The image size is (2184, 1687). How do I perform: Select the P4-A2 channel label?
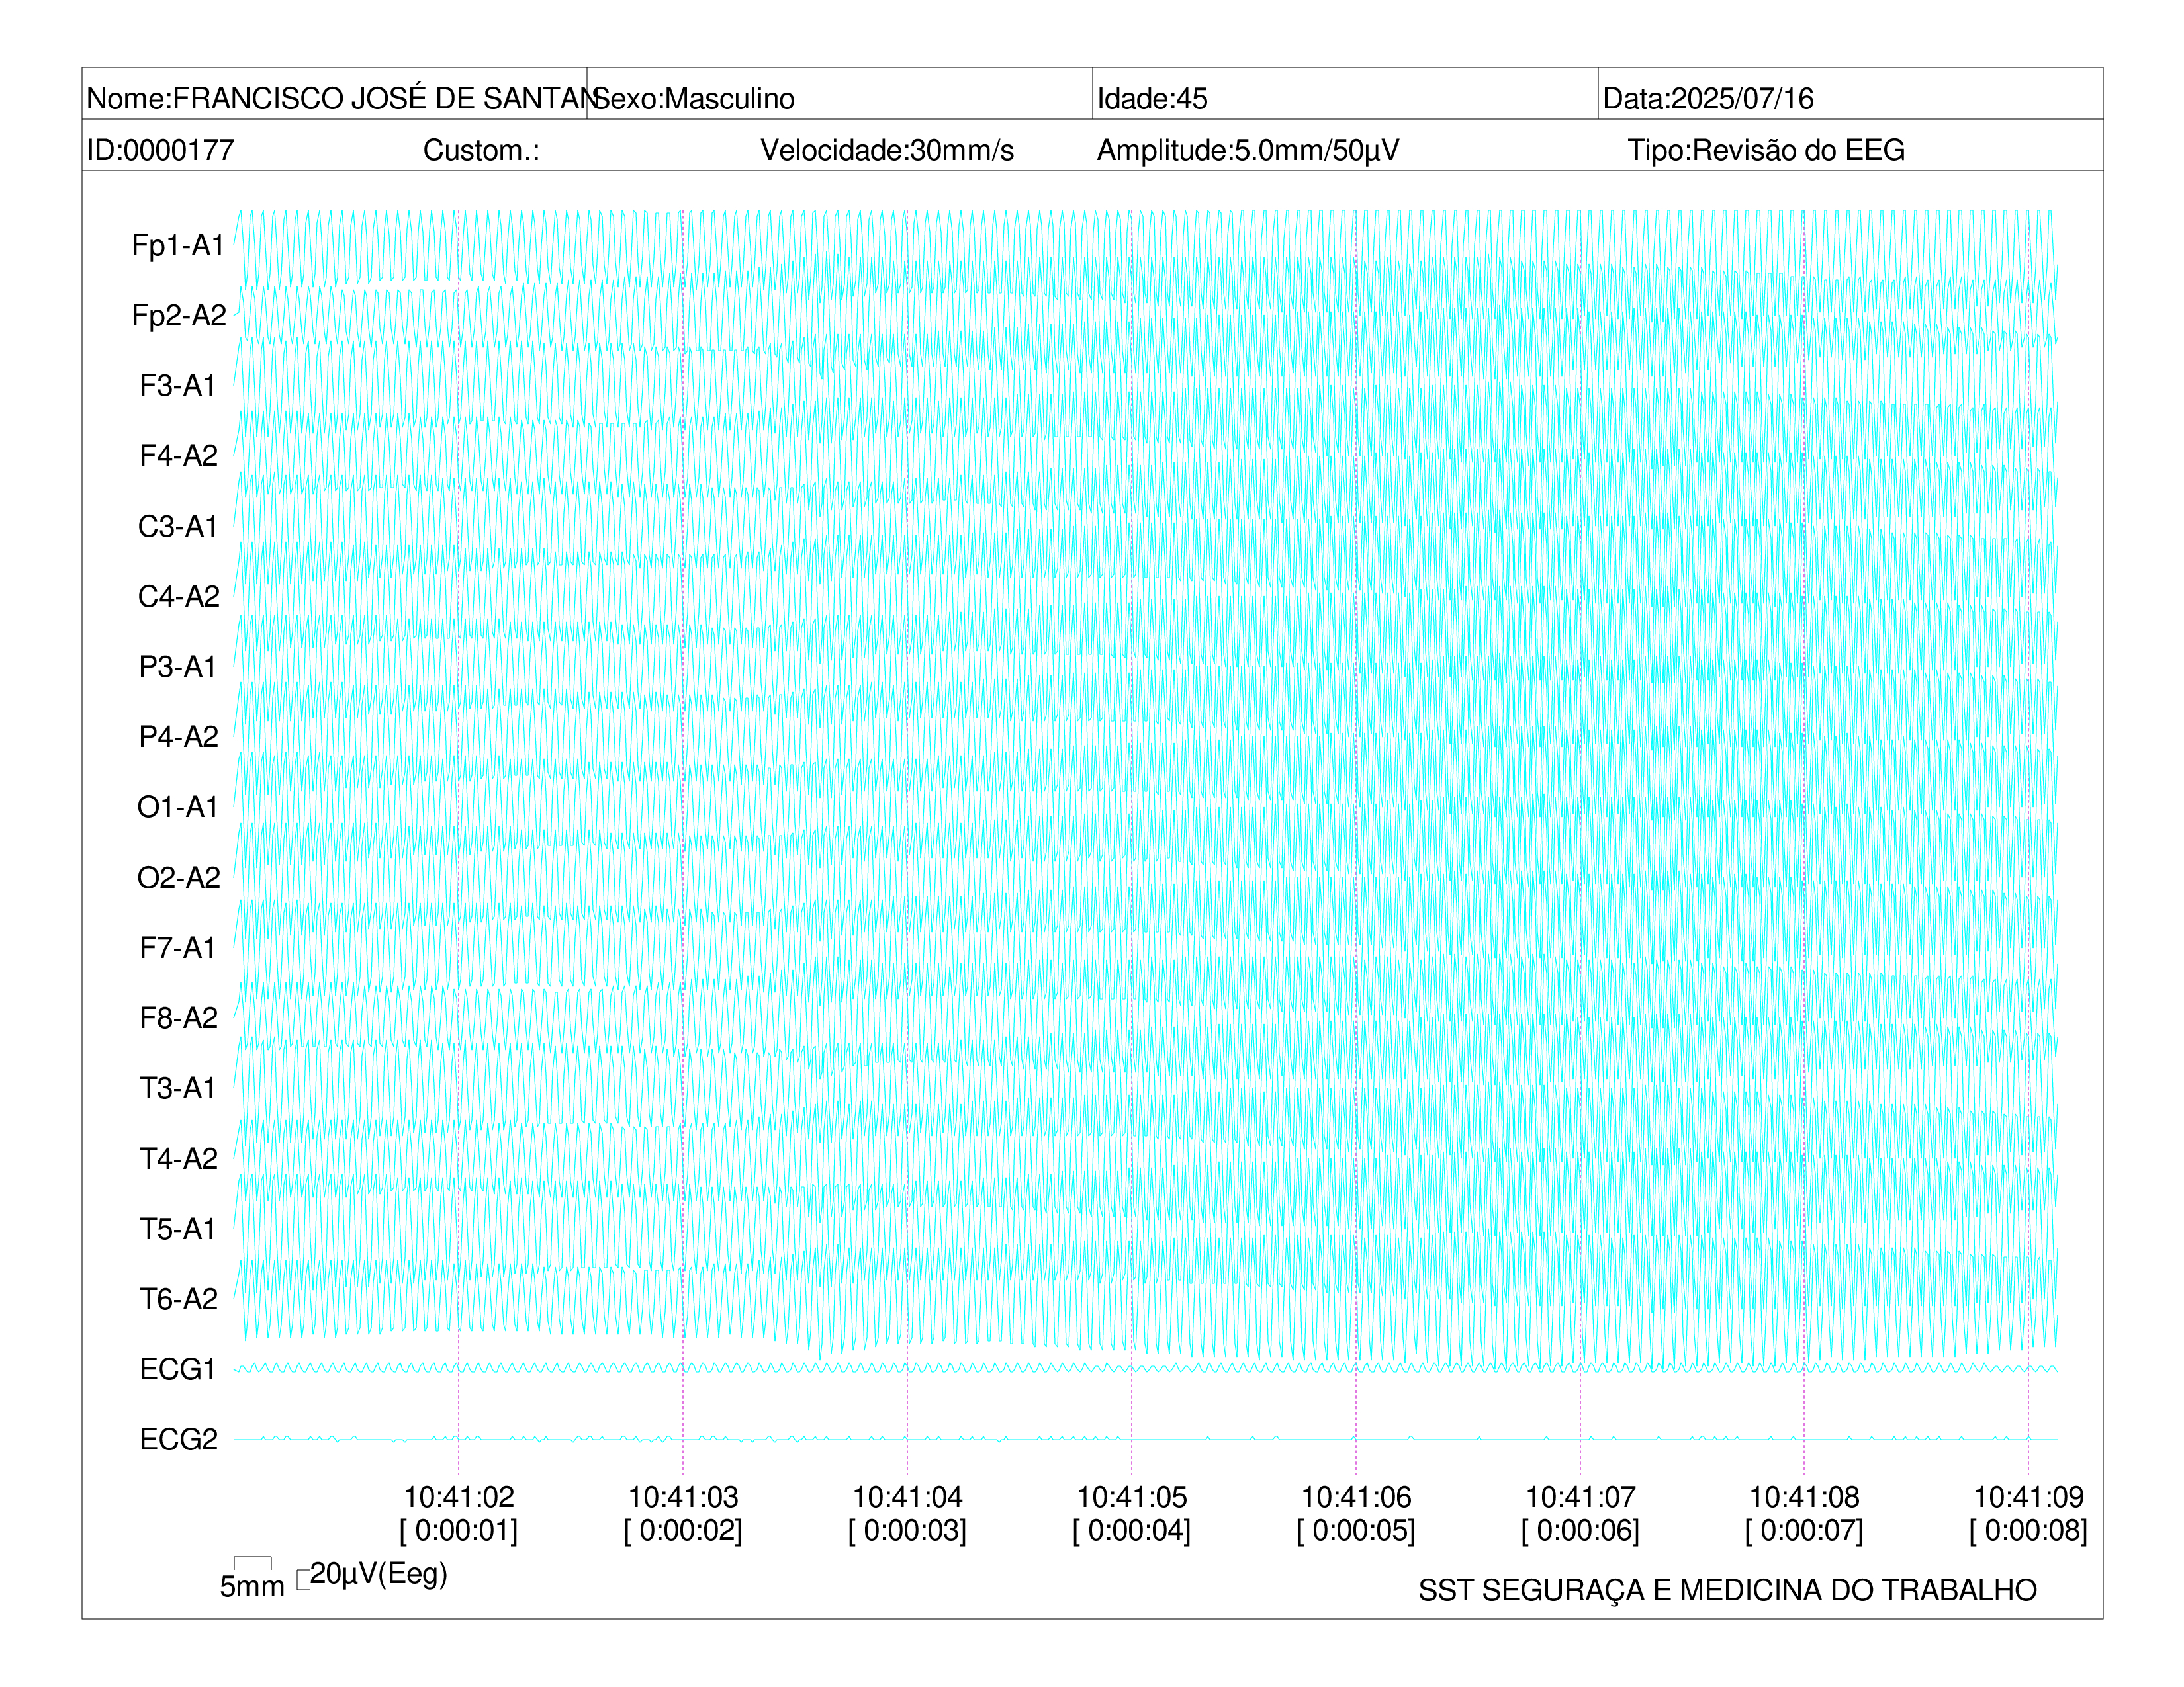pos(179,736)
